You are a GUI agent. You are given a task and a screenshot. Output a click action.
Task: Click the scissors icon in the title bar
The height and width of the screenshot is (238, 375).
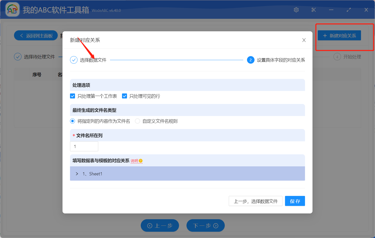[313, 10]
